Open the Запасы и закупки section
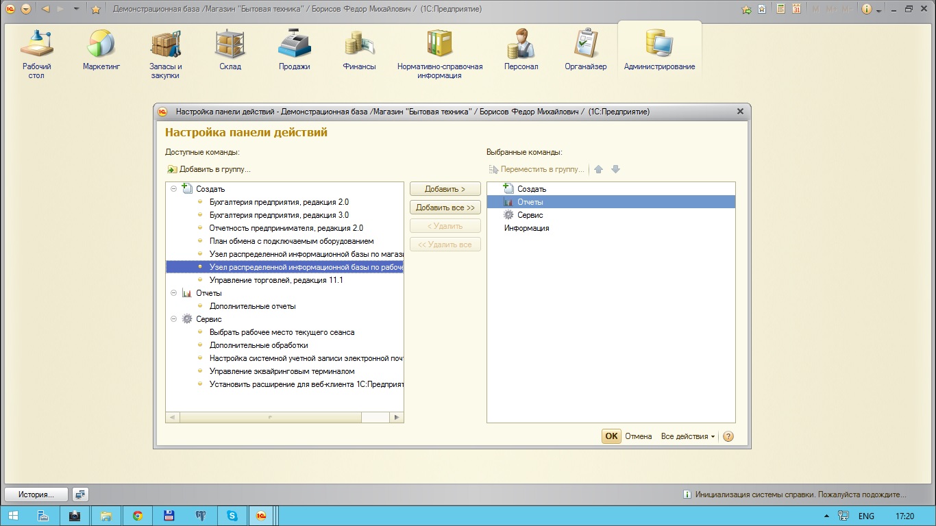The width and height of the screenshot is (936, 526). pyautogui.click(x=165, y=55)
